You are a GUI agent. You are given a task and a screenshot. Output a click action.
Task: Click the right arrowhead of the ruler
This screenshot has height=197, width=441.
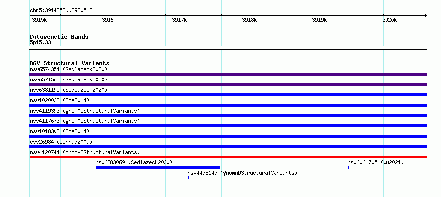pos(426,15)
